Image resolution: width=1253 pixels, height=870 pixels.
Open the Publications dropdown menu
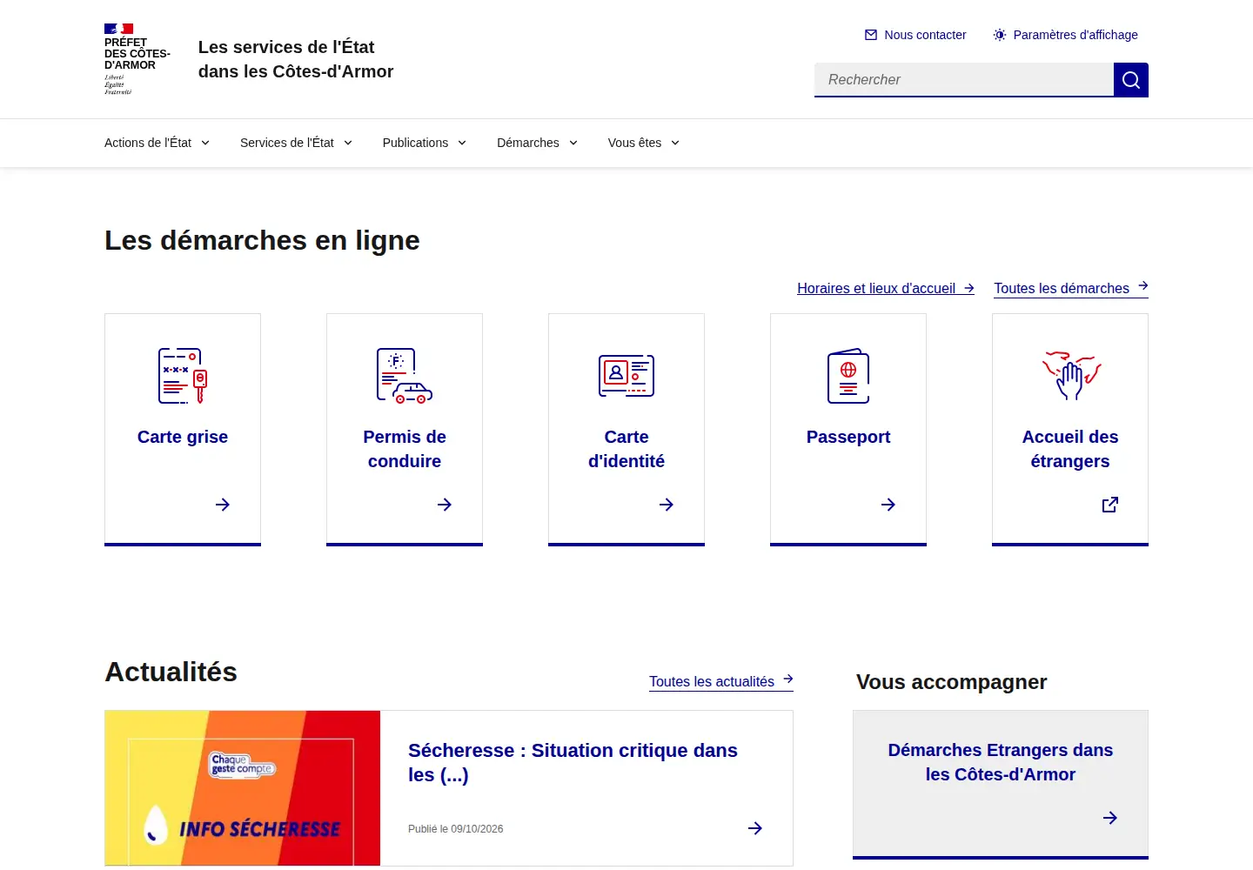click(425, 143)
